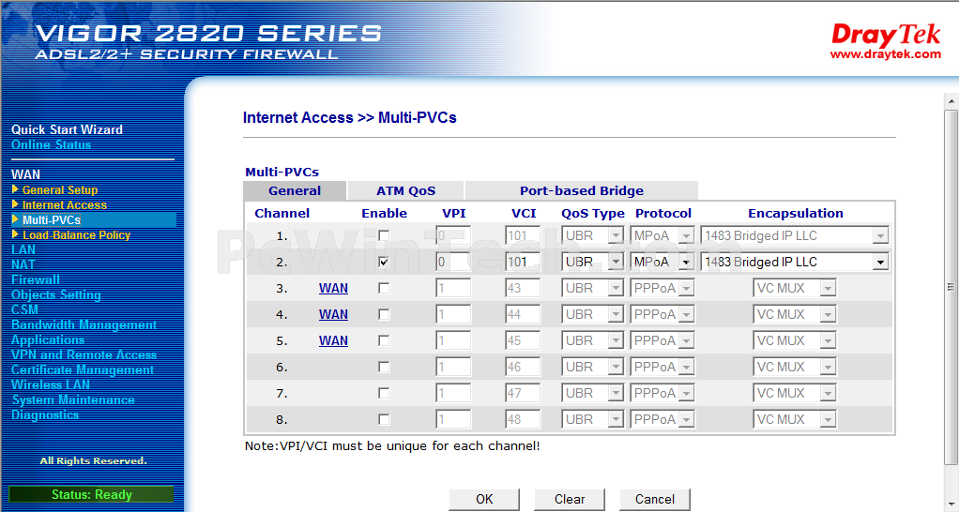The width and height of the screenshot is (959, 512).
Task: Open Quick Start Wizard in sidebar
Action: click(67, 129)
